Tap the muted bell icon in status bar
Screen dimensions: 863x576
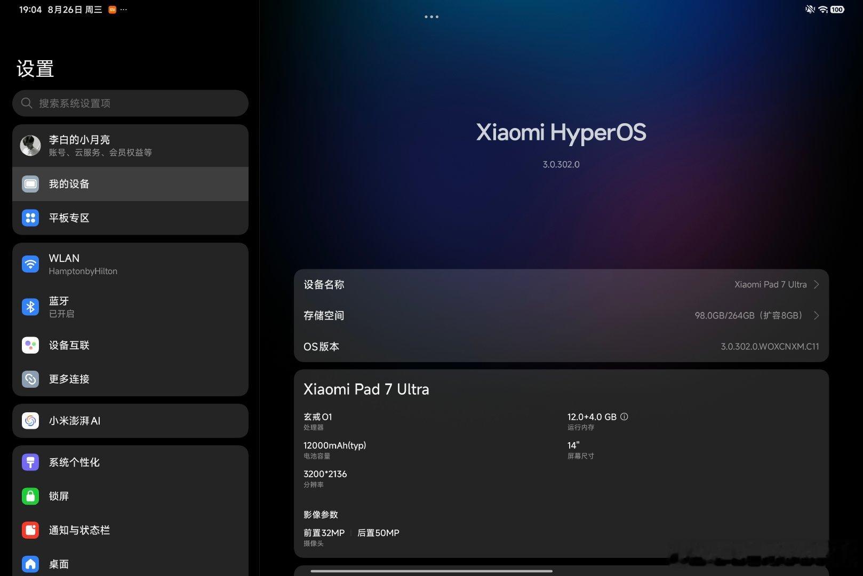point(810,10)
